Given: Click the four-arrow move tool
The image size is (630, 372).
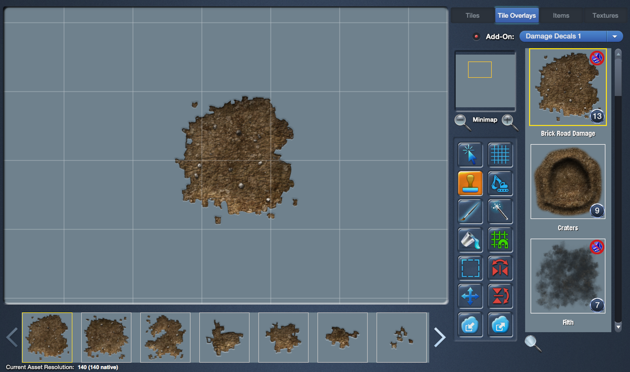Looking at the screenshot, I should [x=470, y=296].
